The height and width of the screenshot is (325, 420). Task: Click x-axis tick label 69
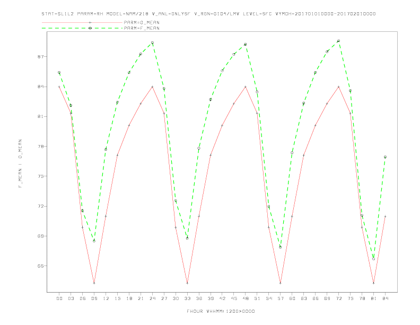[x=327, y=298]
